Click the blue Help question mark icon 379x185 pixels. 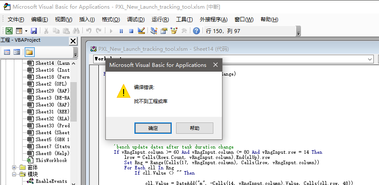(196, 31)
